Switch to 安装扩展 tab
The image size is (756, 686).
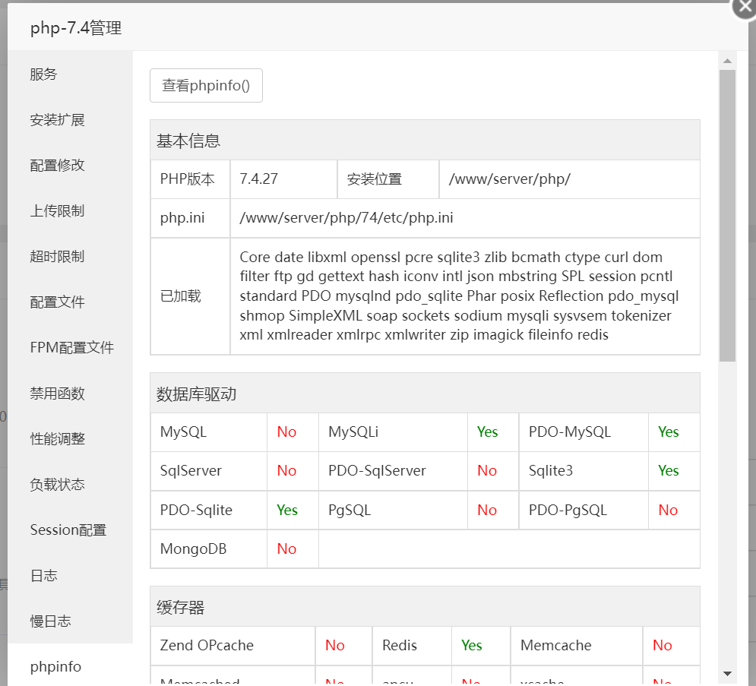pos(71,119)
